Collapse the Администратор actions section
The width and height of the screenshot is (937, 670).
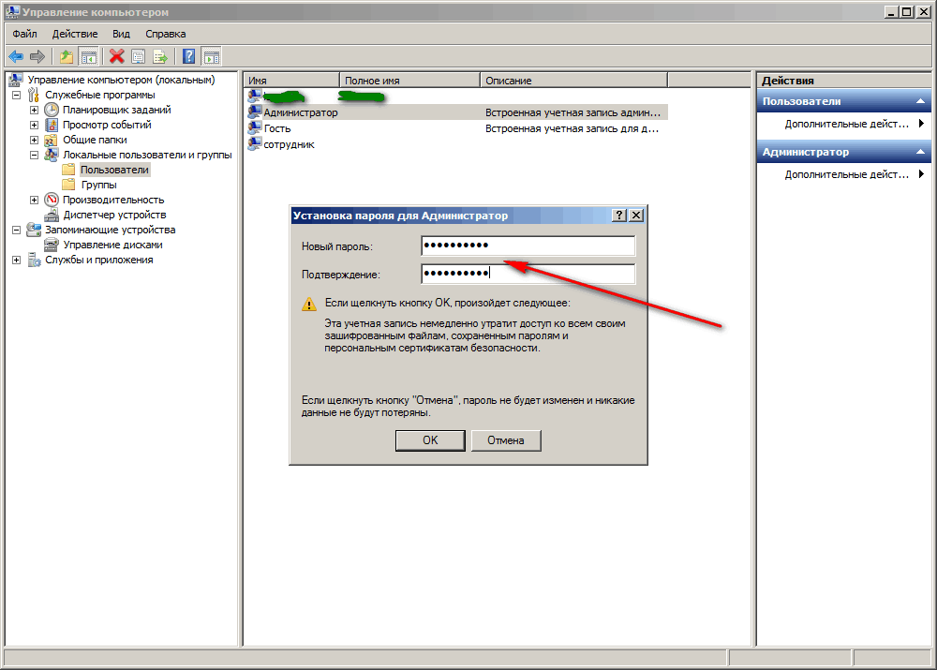(x=920, y=153)
